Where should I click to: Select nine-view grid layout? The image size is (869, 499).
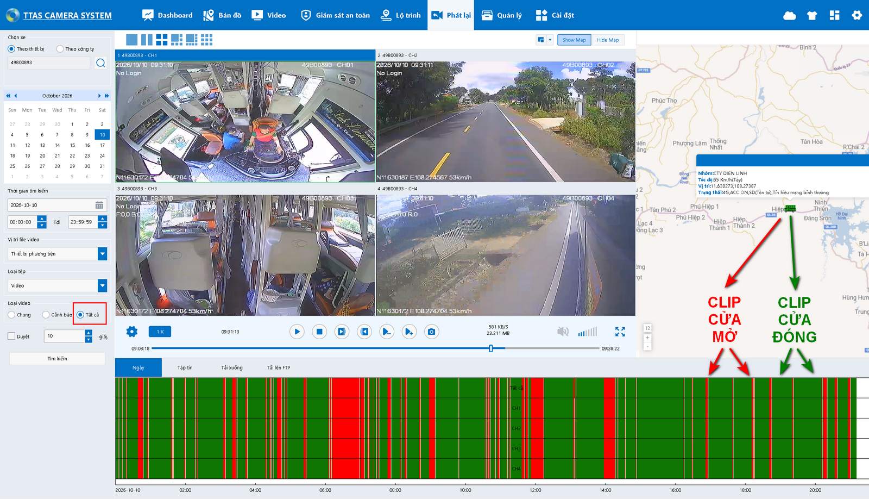click(207, 40)
